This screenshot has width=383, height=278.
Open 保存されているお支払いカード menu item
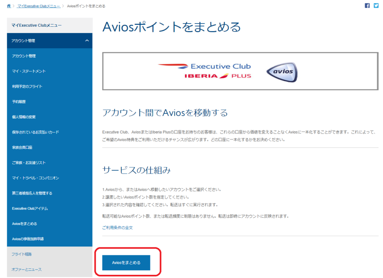pos(36,132)
